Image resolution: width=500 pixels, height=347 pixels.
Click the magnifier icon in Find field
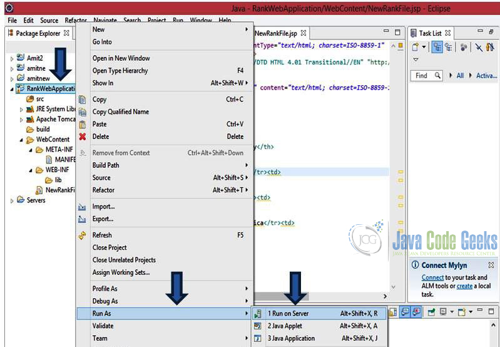click(x=437, y=75)
